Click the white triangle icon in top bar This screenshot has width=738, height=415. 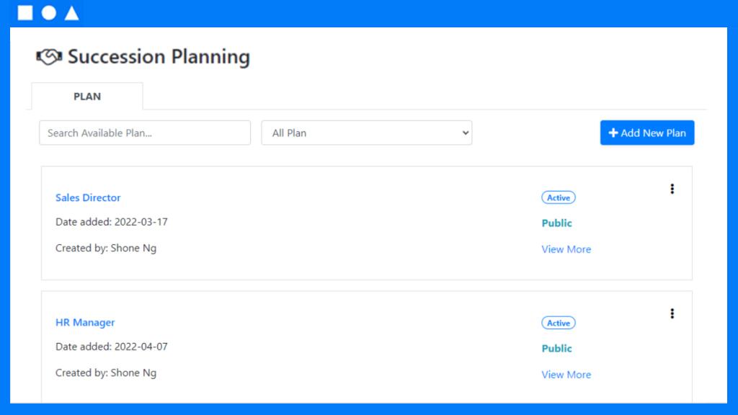click(71, 13)
